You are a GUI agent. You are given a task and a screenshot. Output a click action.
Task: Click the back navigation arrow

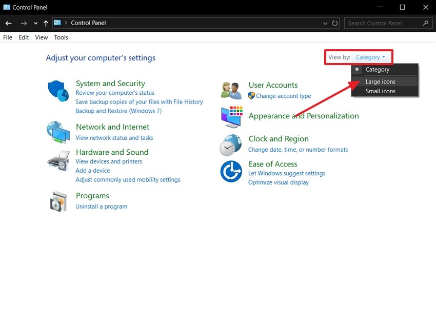coord(8,24)
